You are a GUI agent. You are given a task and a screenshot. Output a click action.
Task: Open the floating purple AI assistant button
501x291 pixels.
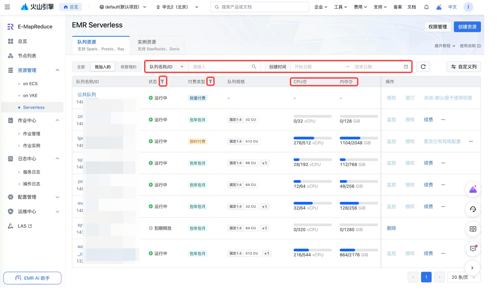pos(473,189)
